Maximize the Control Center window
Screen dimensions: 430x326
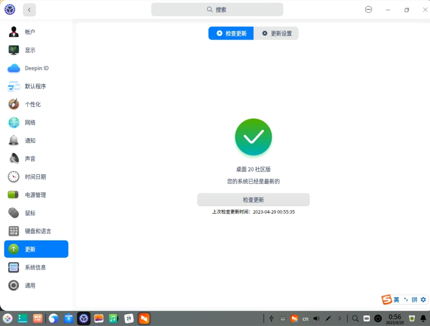click(x=407, y=10)
